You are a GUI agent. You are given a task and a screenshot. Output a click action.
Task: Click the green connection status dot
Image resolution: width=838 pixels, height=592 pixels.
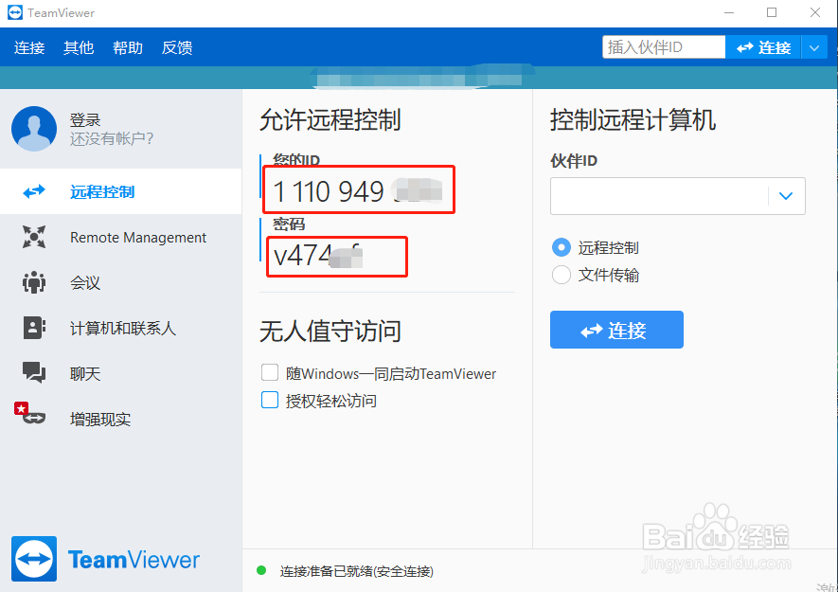(261, 570)
